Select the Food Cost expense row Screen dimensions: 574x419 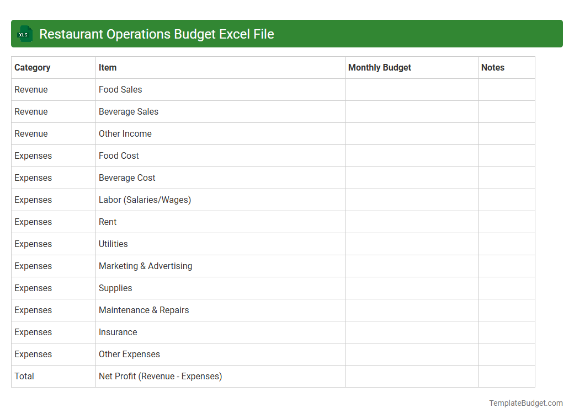[x=119, y=155]
